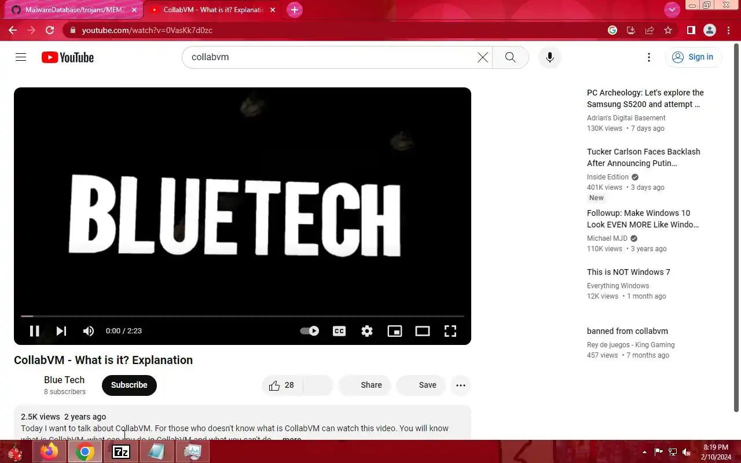Open Google icon in address bar
This screenshot has width=741, height=463.
(612, 30)
